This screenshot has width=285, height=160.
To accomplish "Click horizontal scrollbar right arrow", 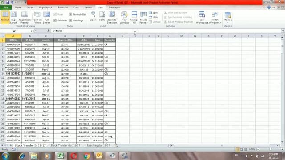I will click(x=277, y=145).
